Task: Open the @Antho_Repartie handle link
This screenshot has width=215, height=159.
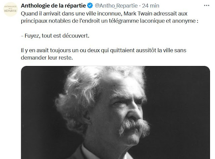Action: pyautogui.click(x=116, y=6)
